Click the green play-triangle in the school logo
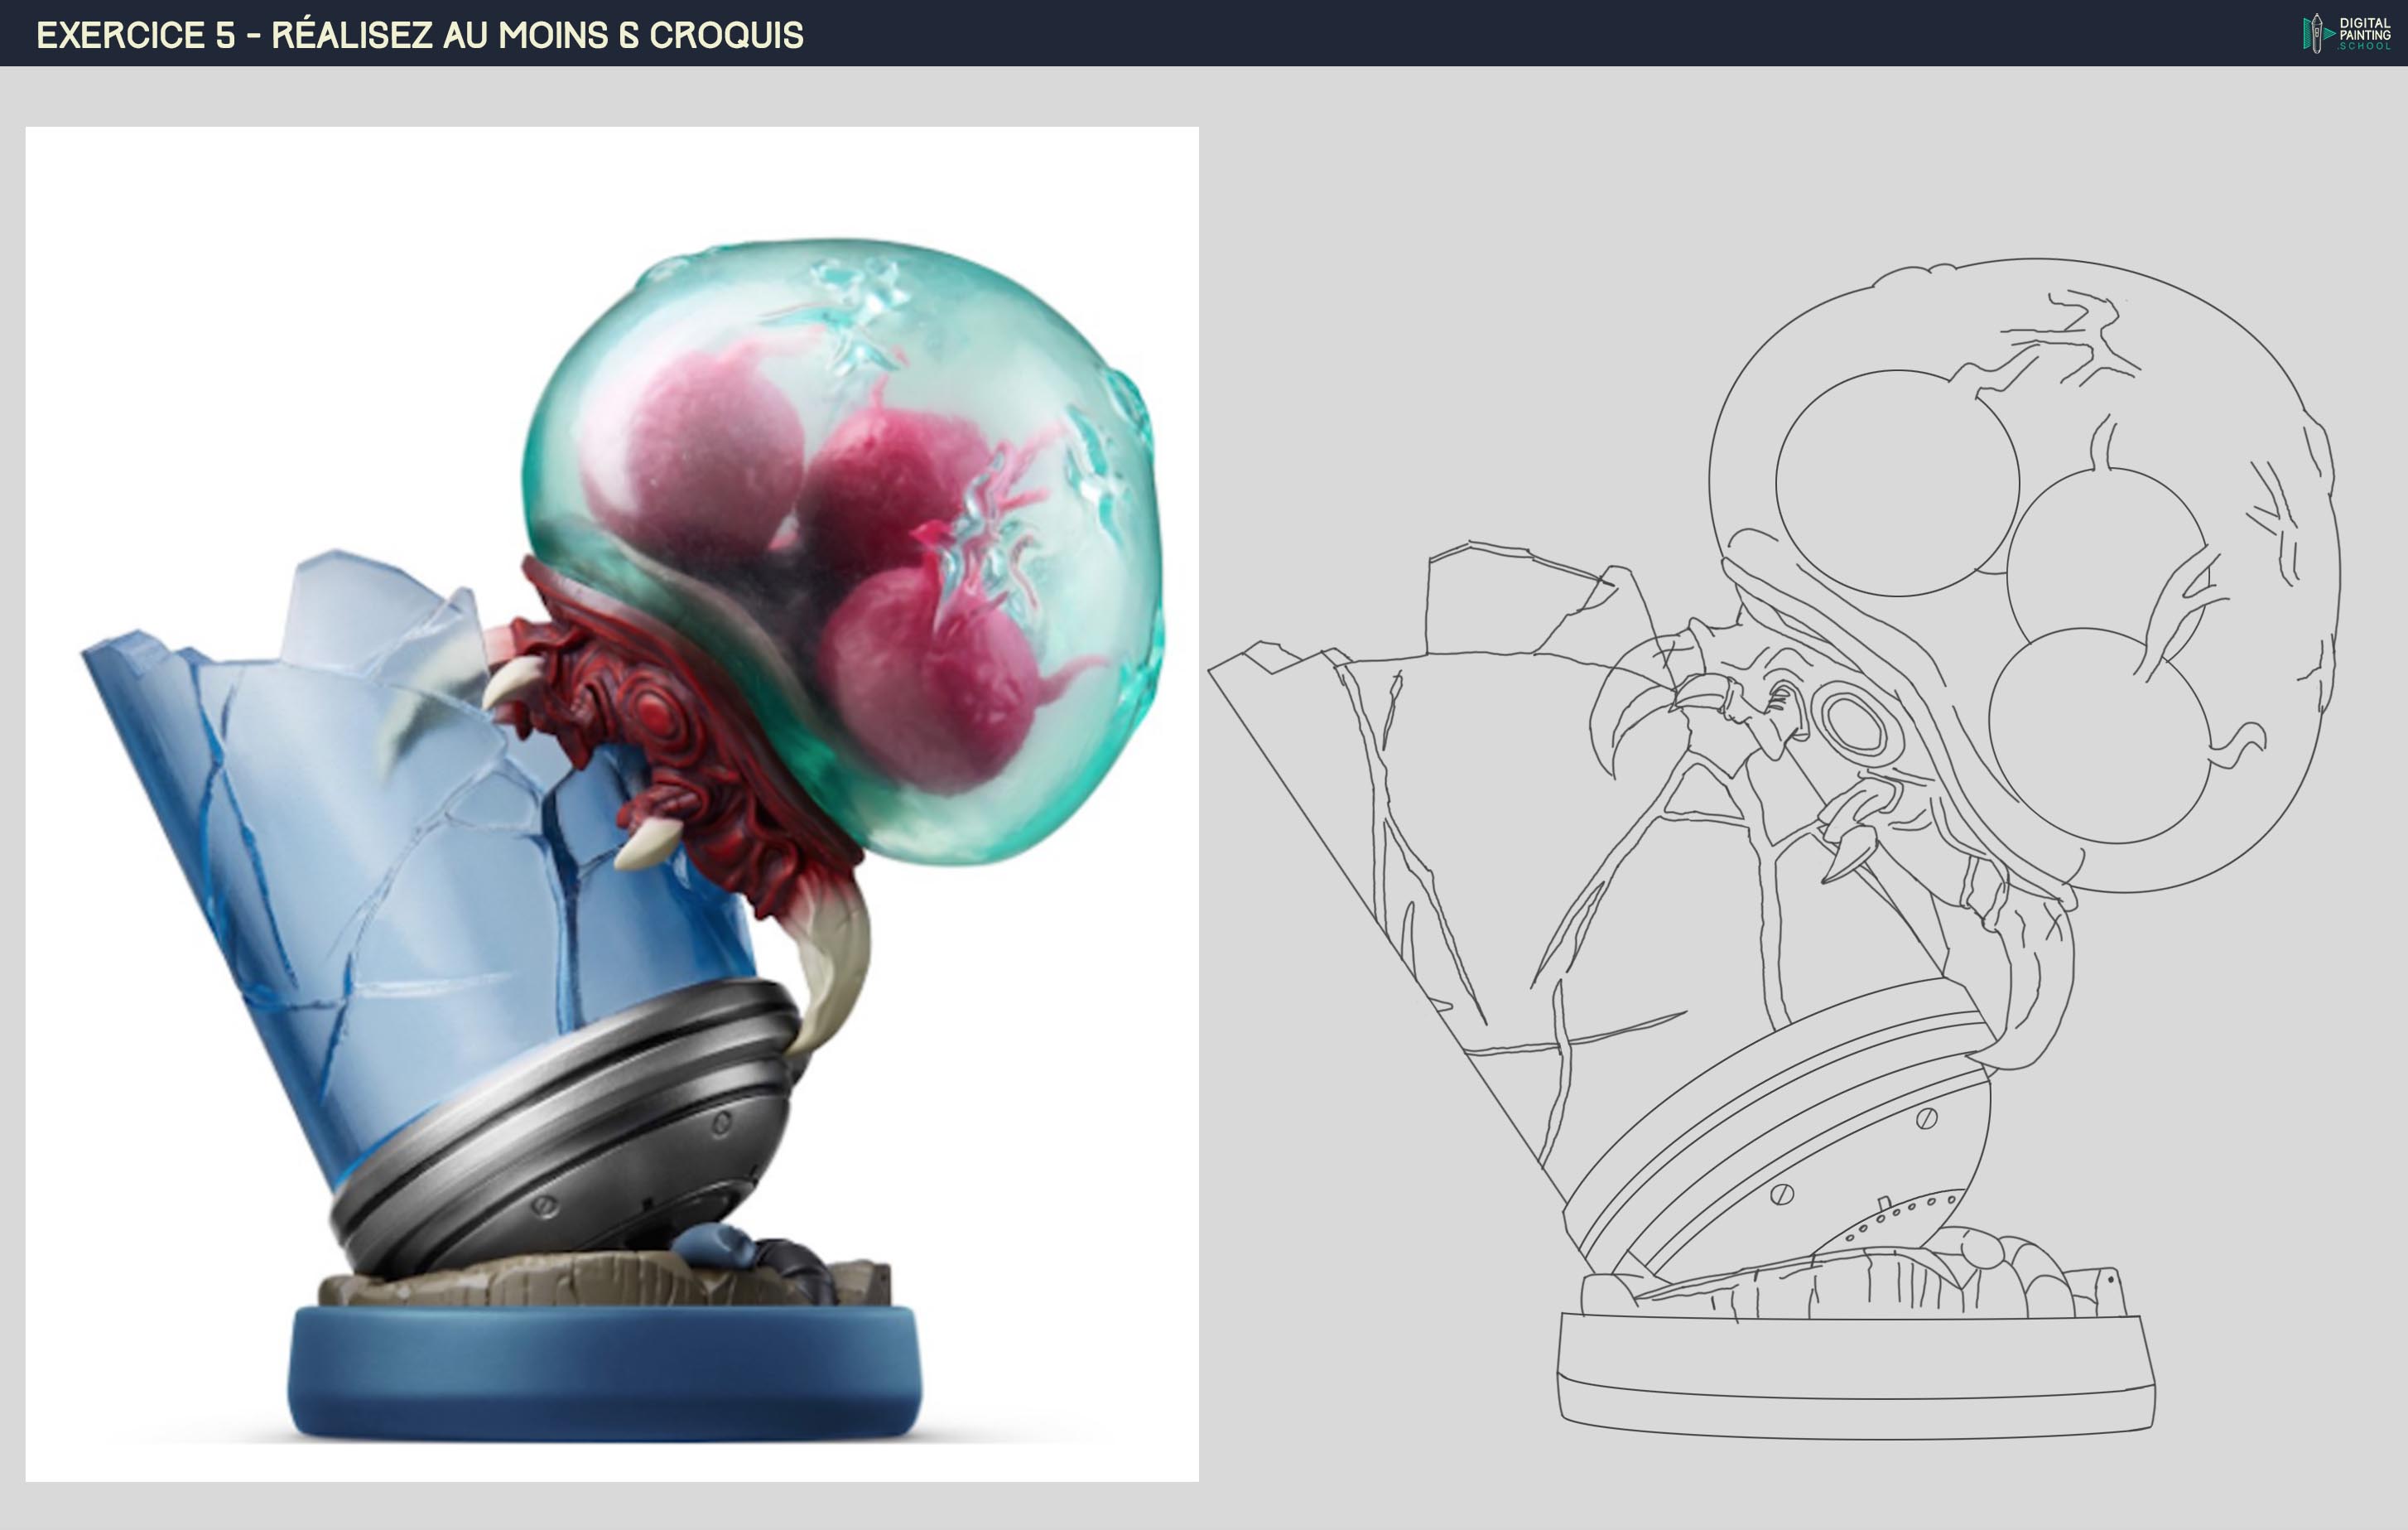 click(2329, 34)
